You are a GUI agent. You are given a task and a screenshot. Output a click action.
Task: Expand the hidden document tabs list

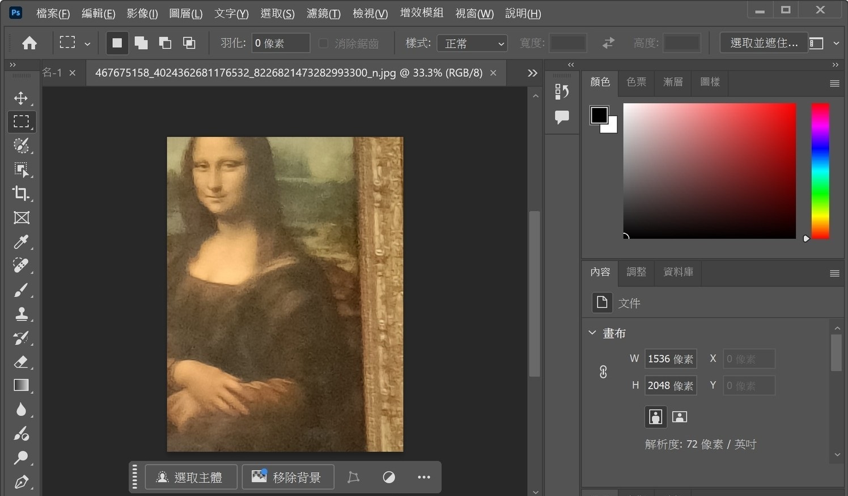[532, 73]
